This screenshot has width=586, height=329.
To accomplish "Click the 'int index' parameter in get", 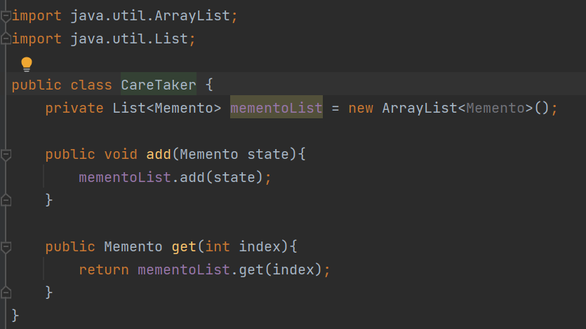I will click(243, 246).
